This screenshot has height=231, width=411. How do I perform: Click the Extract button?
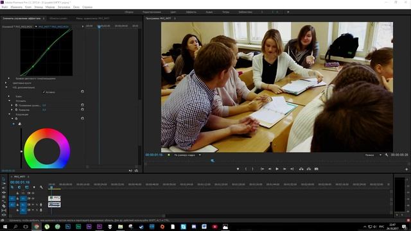click(309, 169)
